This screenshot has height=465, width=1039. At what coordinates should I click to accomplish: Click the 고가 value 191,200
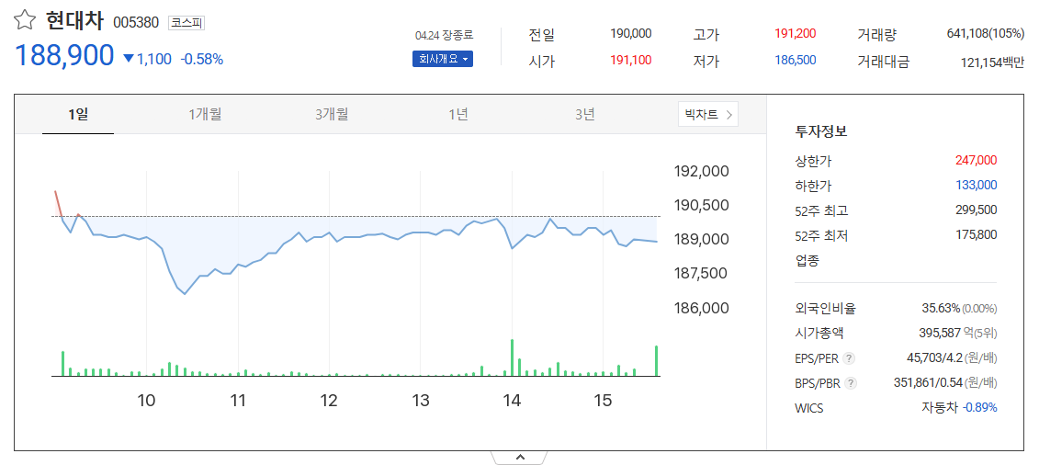pyautogui.click(x=796, y=34)
